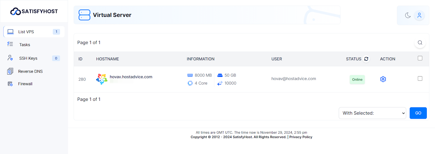Refresh status with the refresh icon
Image resolution: width=435 pixels, height=154 pixels.
366,59
